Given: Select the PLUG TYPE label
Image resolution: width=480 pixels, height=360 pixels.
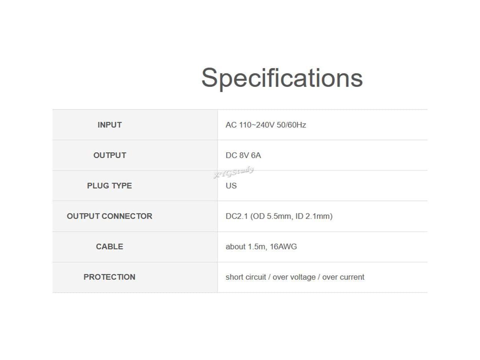Looking at the screenshot, I should 109,186.
